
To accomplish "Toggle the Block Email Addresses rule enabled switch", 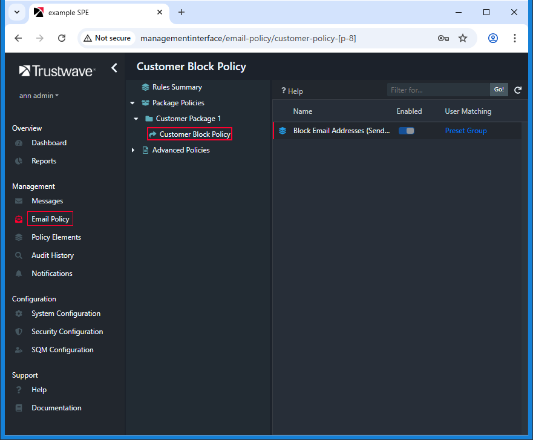I will click(x=406, y=131).
